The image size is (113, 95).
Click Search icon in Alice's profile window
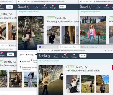pos(56,56)
